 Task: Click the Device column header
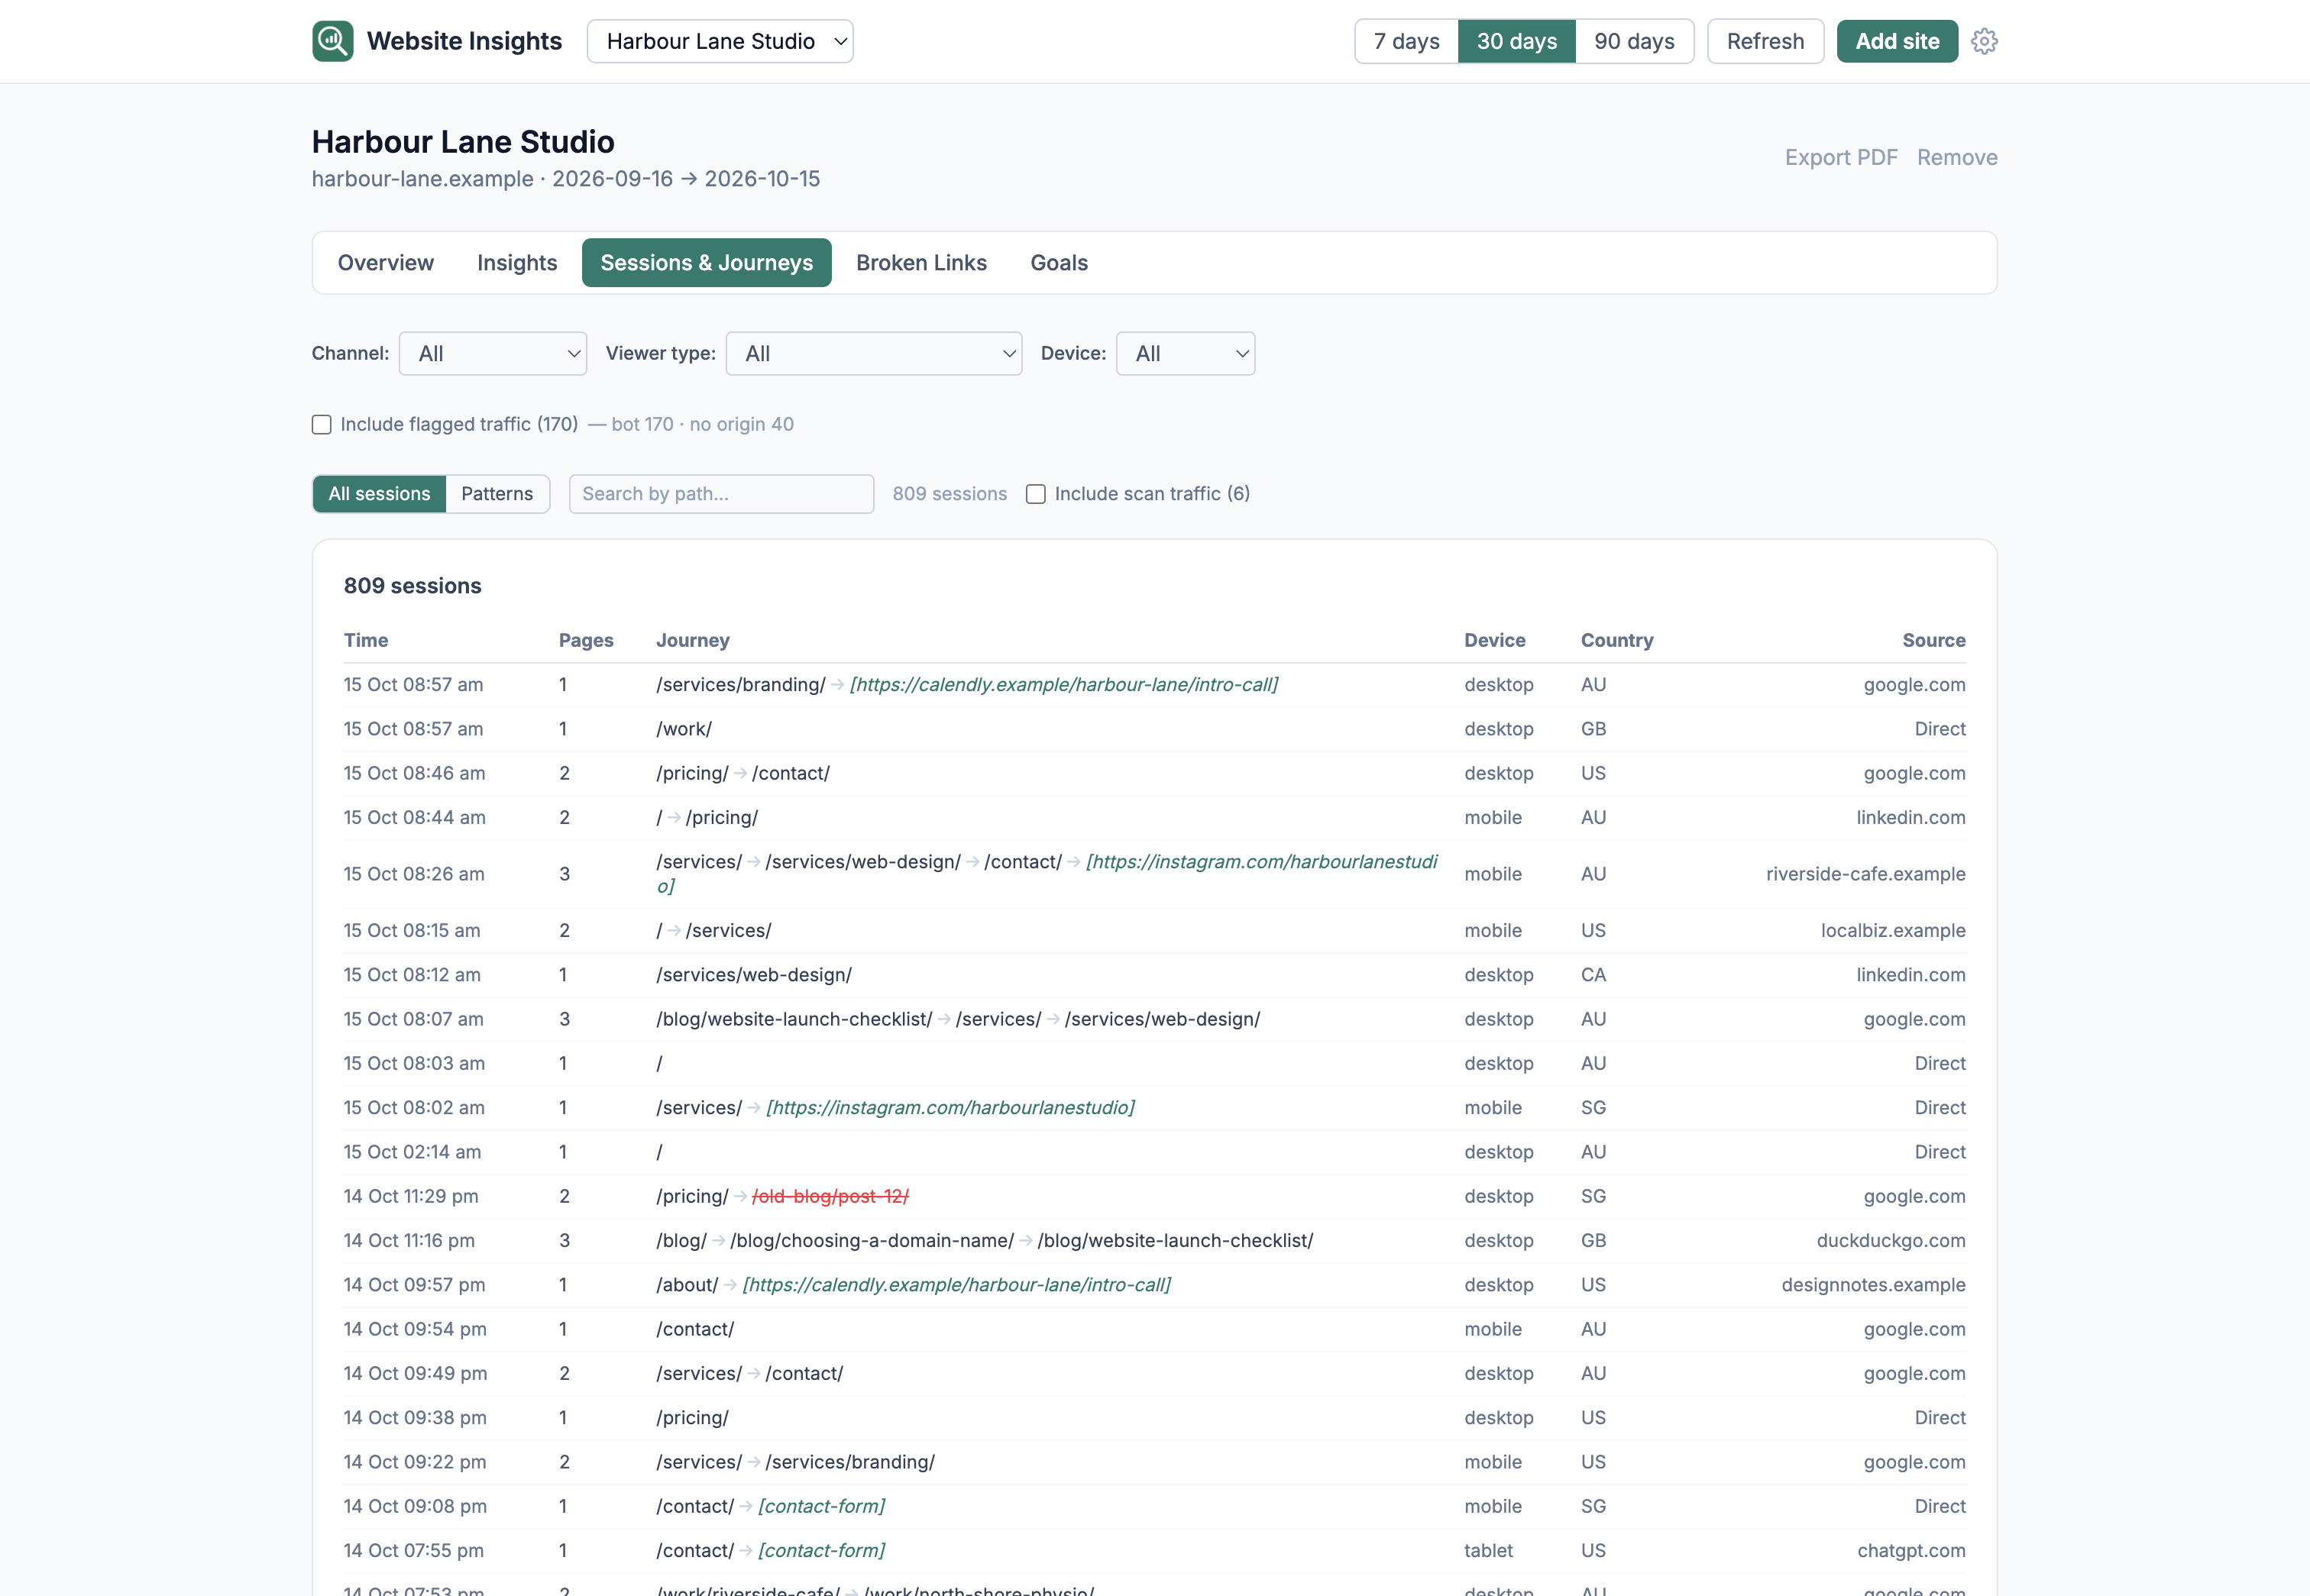point(1495,640)
